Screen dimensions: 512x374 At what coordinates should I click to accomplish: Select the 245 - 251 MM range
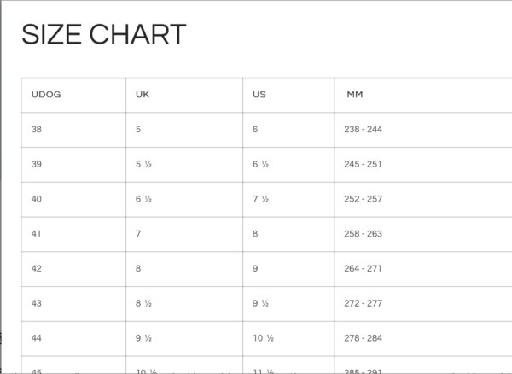coord(364,164)
